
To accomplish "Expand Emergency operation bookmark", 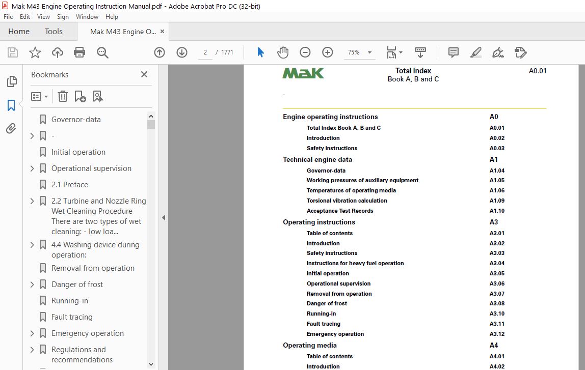I will pos(32,333).
